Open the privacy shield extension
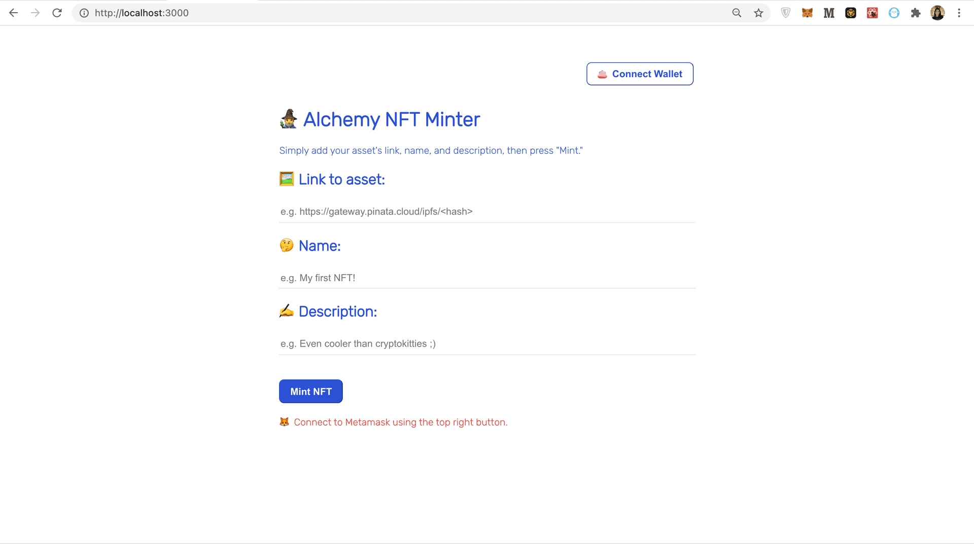 pyautogui.click(x=785, y=13)
